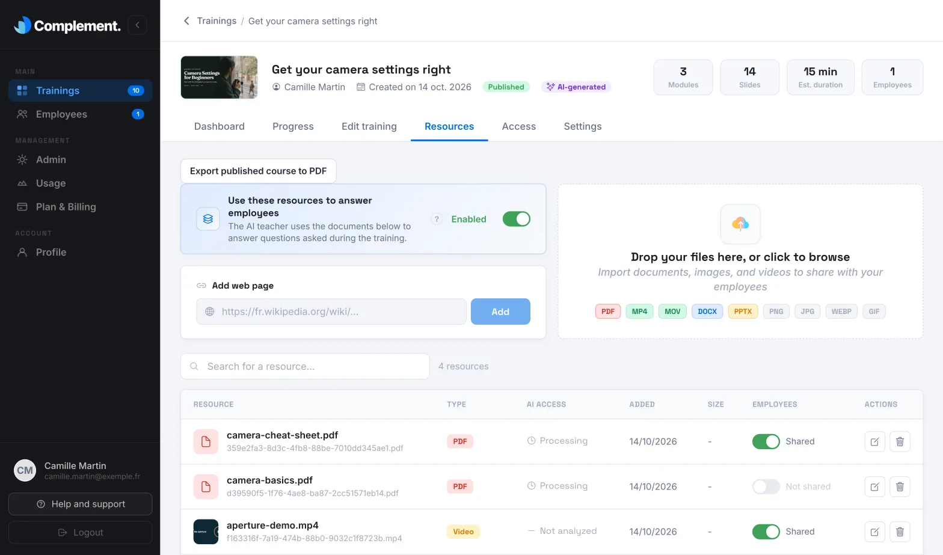The image size is (943, 555).
Task: Open Help and support
Action: point(80,504)
